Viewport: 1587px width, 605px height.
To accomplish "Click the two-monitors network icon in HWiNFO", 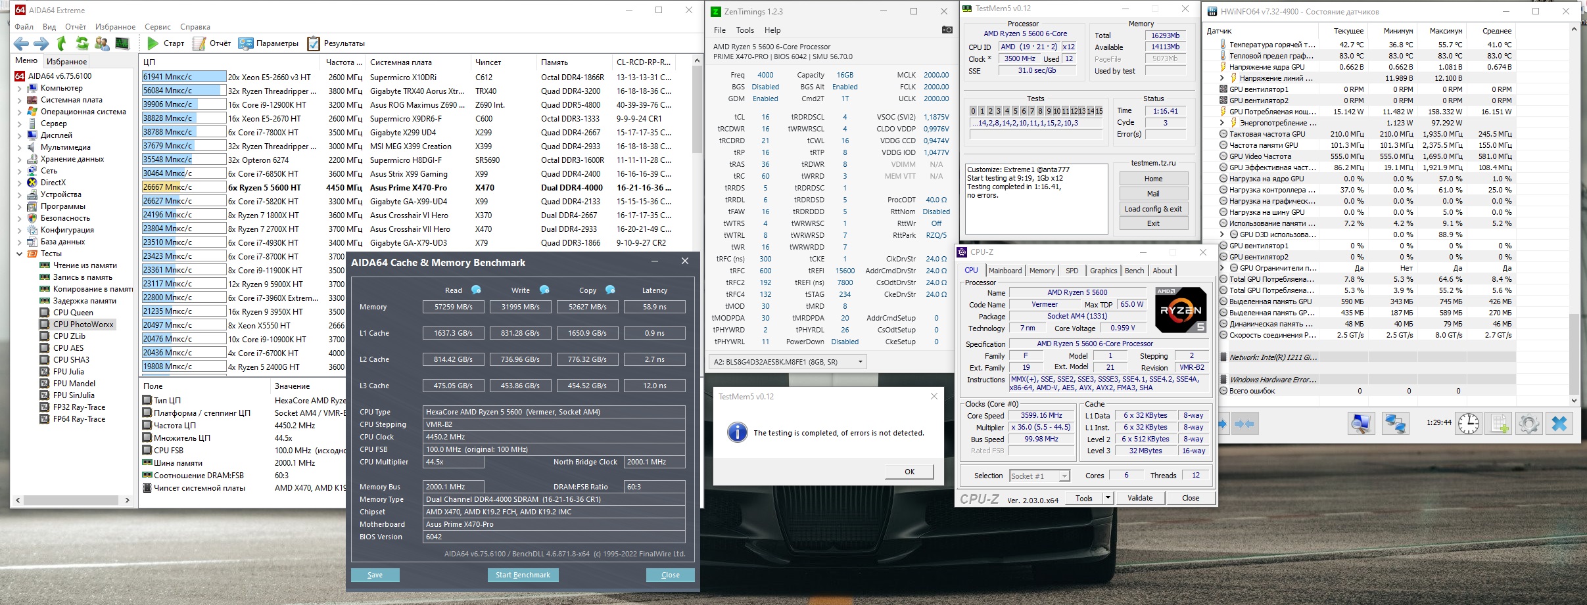I will 1394,424.
